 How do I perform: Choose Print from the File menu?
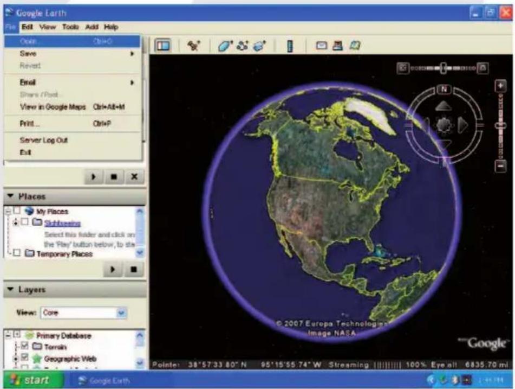pyautogui.click(x=72, y=124)
